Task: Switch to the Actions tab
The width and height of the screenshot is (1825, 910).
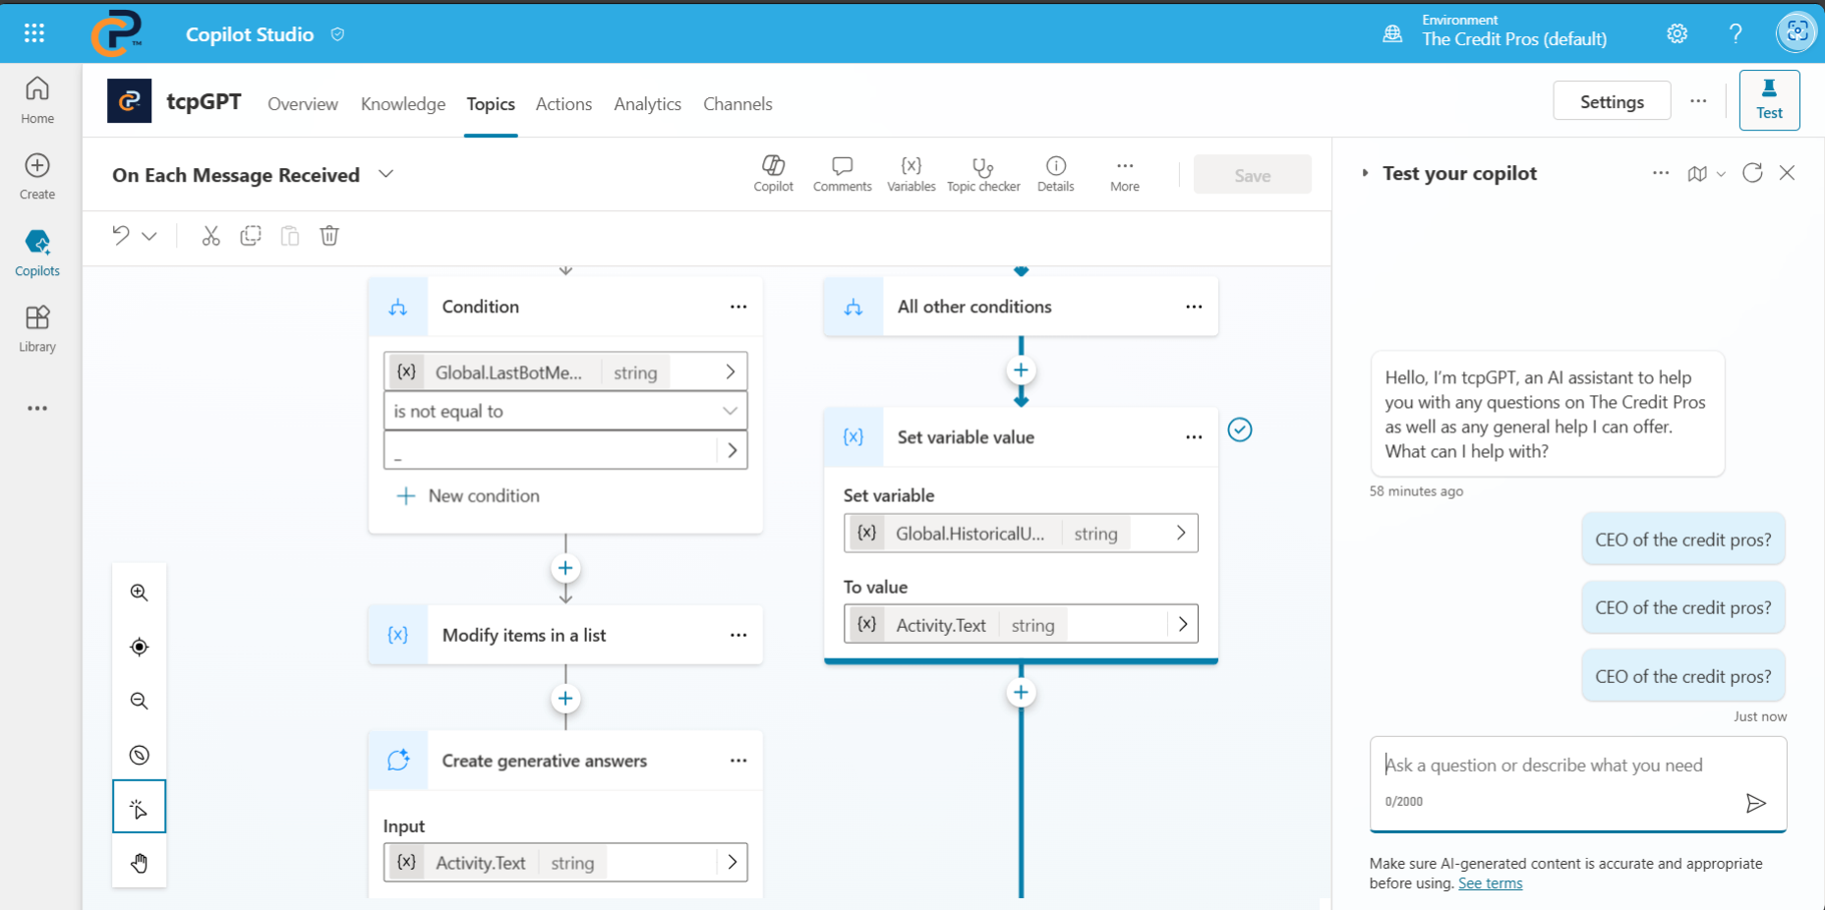Action: click(x=563, y=104)
